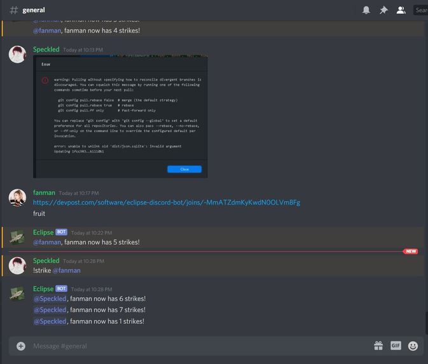Screen dimensions: 428x364
Task: Click Speckled's avatar on the 10:28 PM message
Action: 17,266
